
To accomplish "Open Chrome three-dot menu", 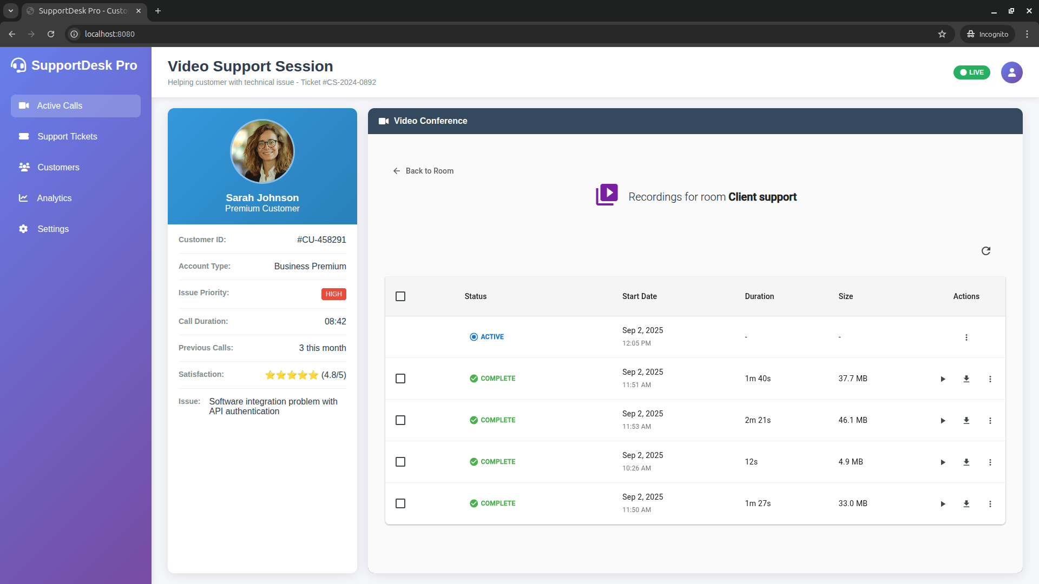I will point(1027,34).
